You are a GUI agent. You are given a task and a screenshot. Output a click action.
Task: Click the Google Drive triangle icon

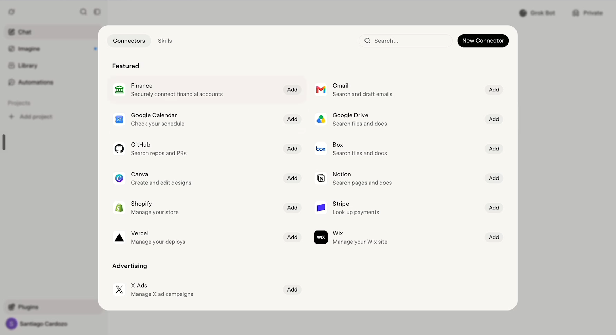pos(321,119)
